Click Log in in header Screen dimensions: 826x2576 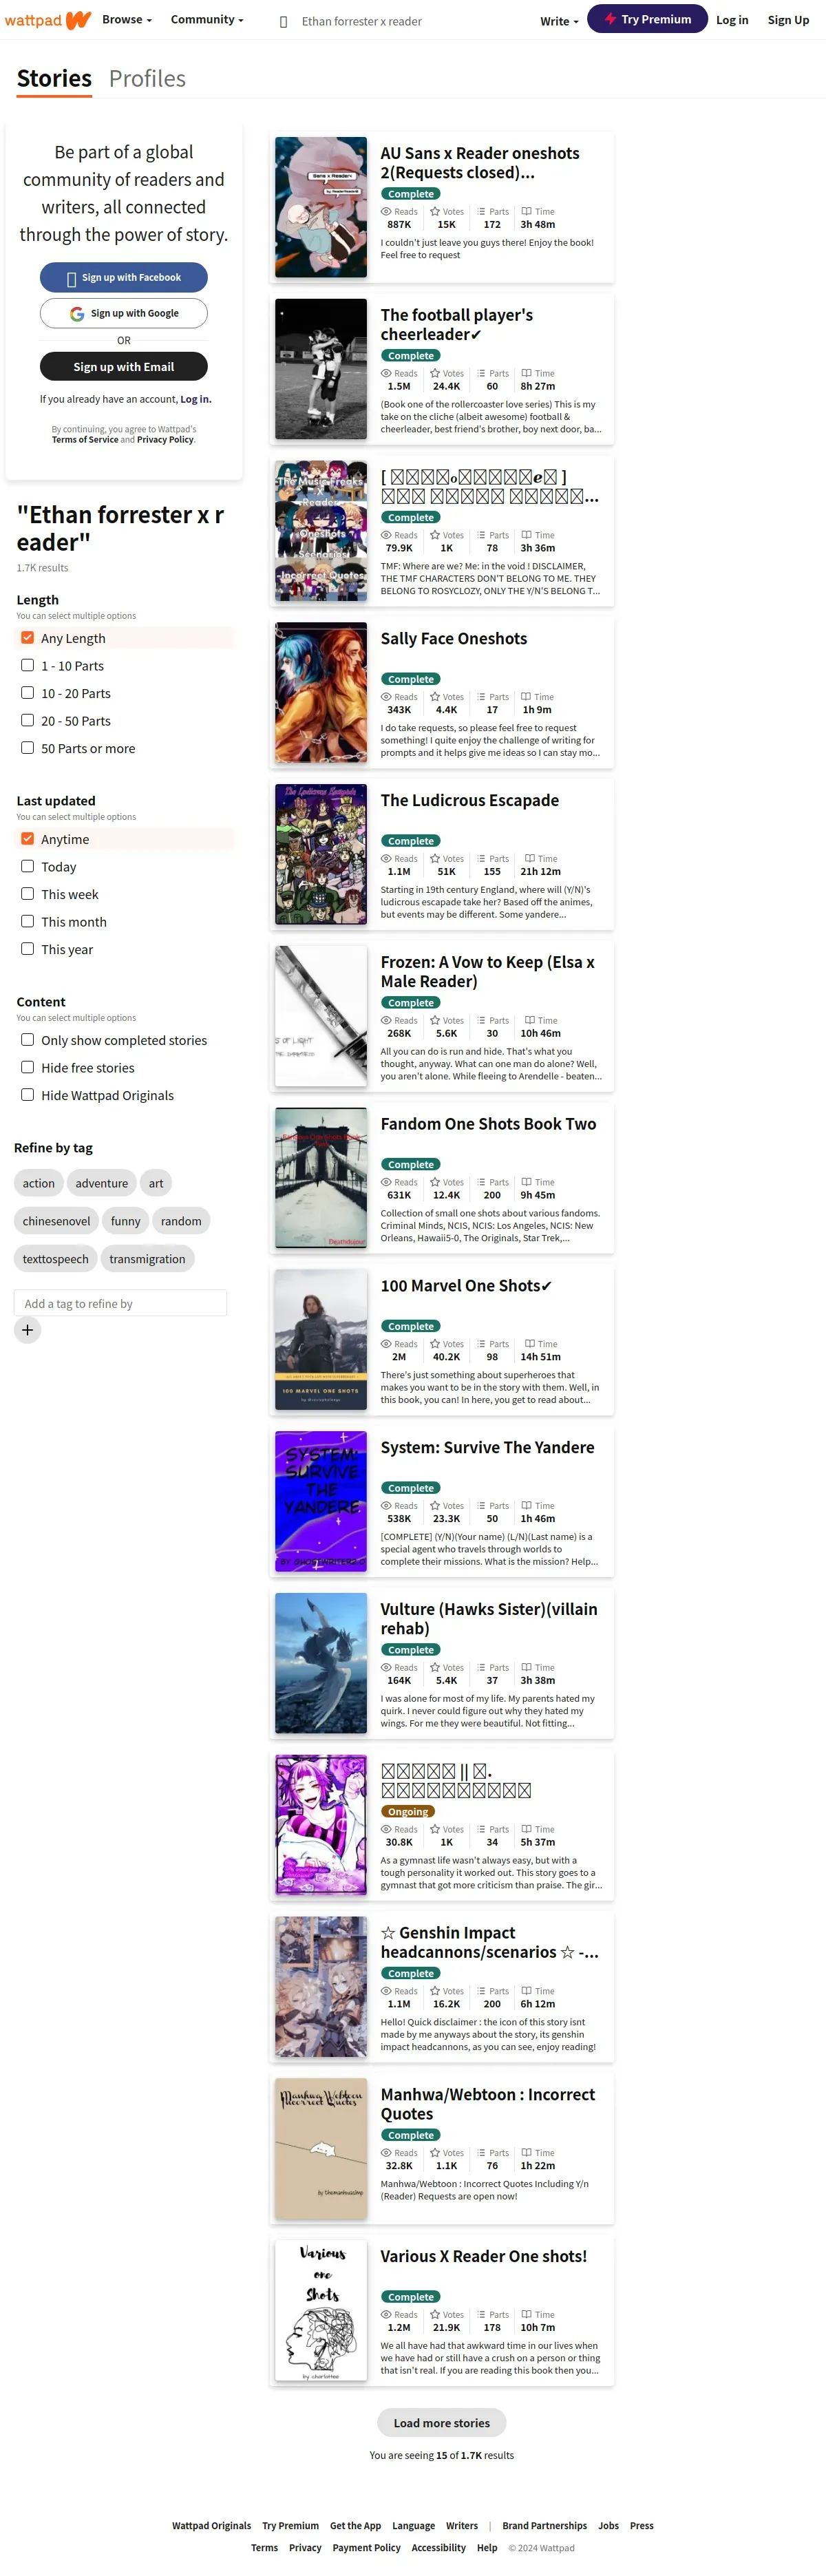click(x=732, y=20)
